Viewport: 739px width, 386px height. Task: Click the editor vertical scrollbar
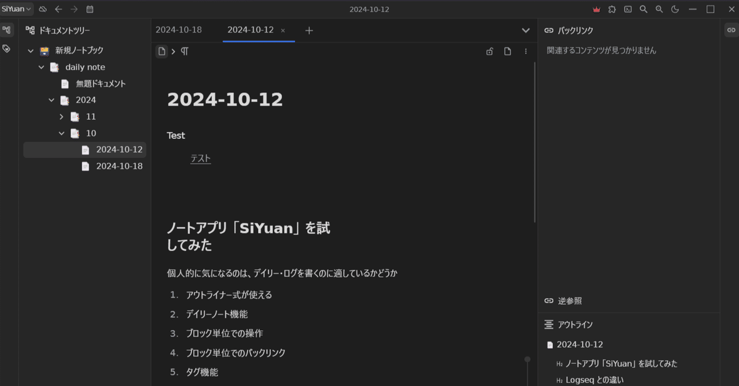pyautogui.click(x=535, y=141)
